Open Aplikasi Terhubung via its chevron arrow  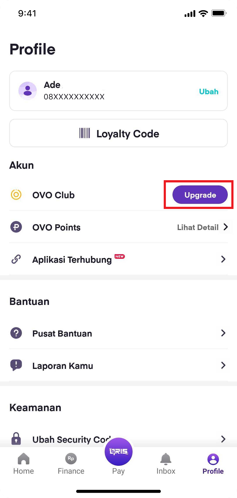[x=223, y=259]
